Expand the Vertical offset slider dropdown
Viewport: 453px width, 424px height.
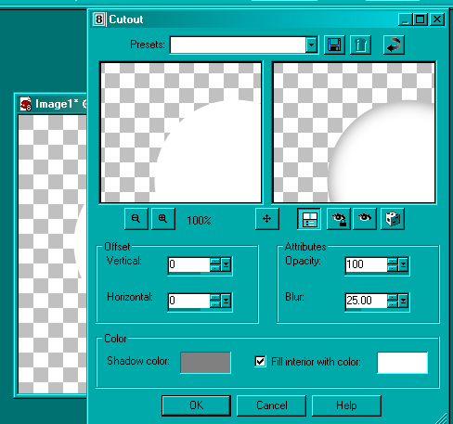(226, 264)
